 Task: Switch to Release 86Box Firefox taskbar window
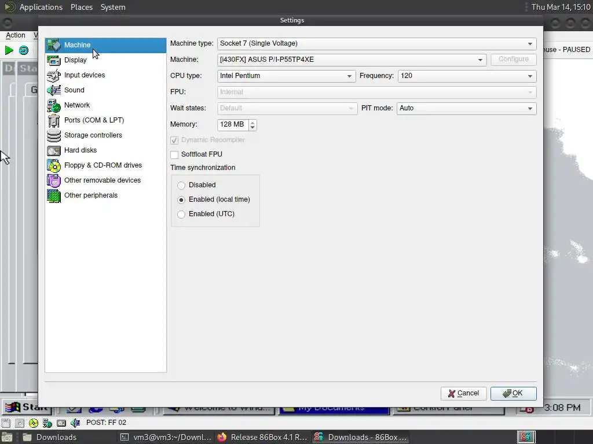[263, 437]
